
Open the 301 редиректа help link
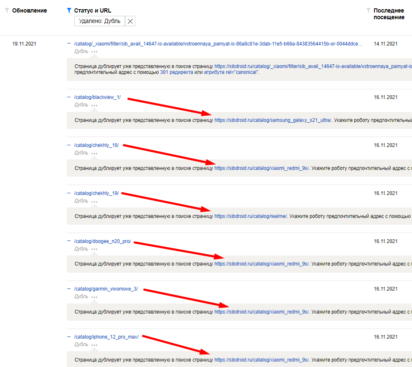[177, 72]
